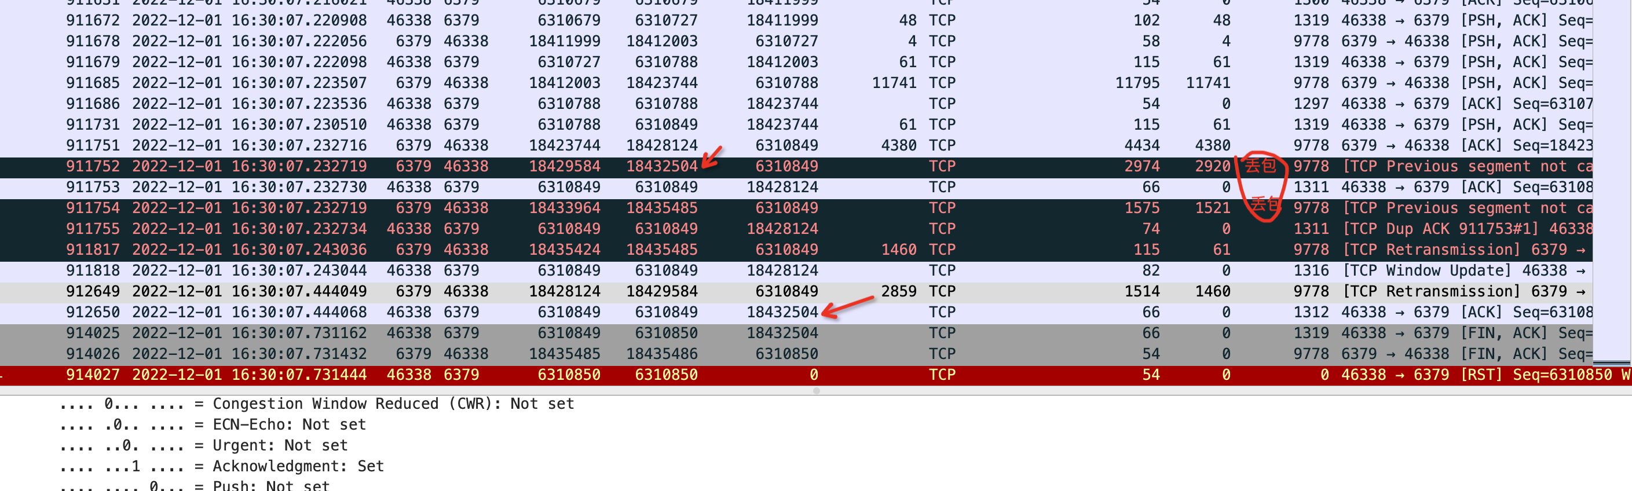Select Dup ACK packet 911755

pyautogui.click(x=796, y=229)
